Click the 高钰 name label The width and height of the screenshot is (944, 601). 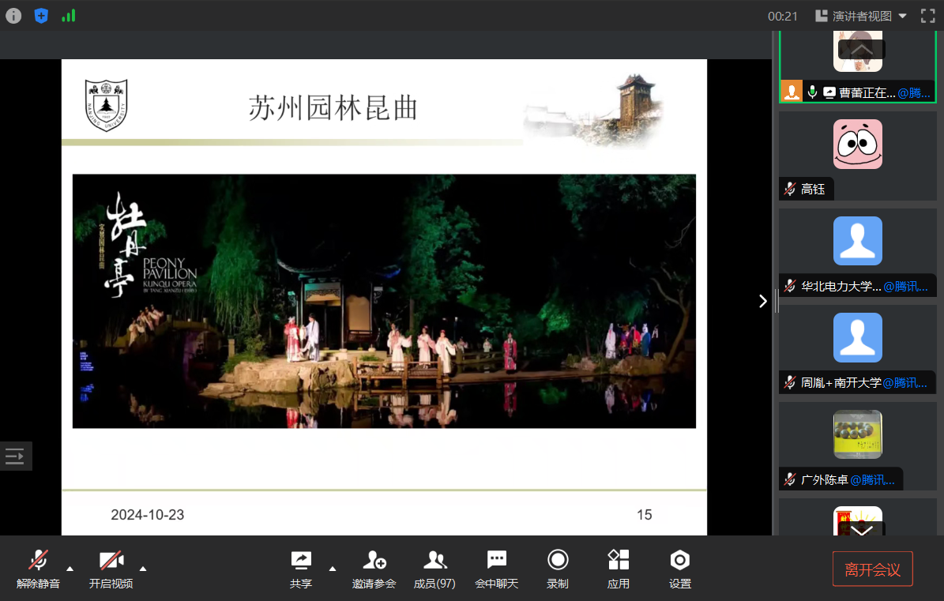tap(813, 190)
